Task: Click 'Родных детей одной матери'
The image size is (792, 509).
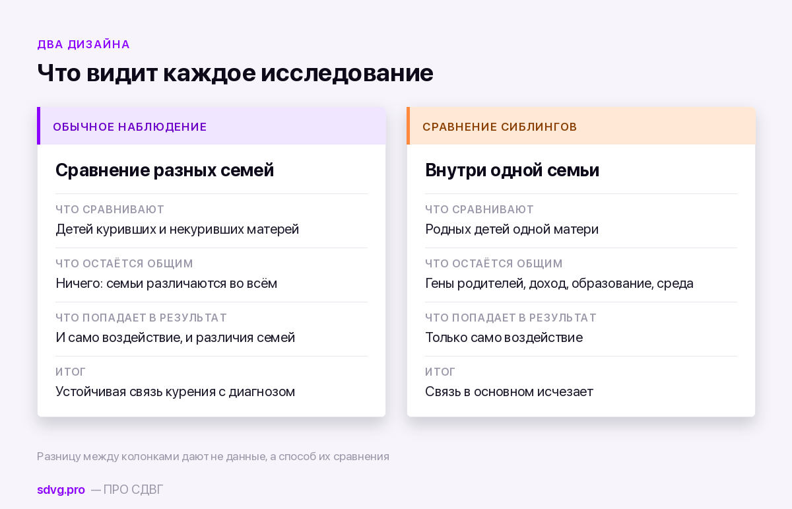Action: point(511,229)
